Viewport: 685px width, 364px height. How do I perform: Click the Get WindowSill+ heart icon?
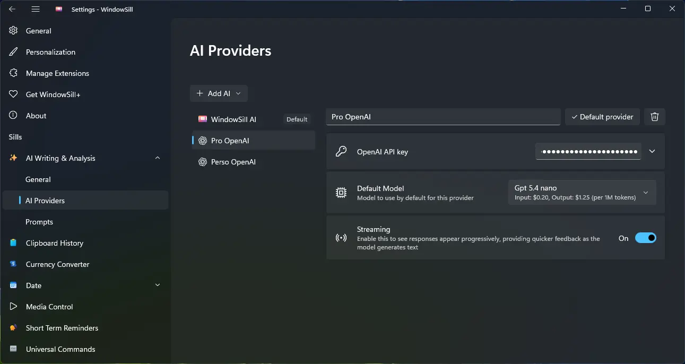click(13, 94)
